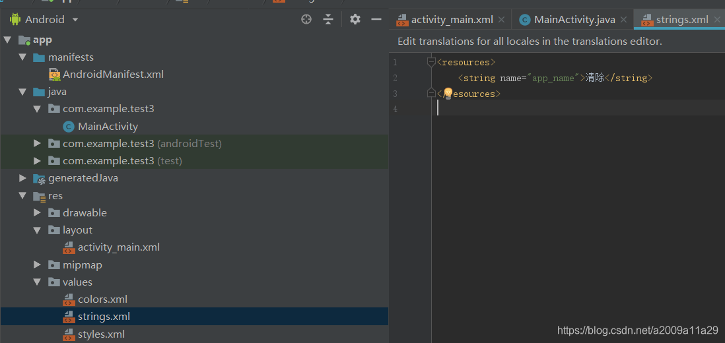Close the activity_main.xml tab
The image size is (725, 343).
501,20
